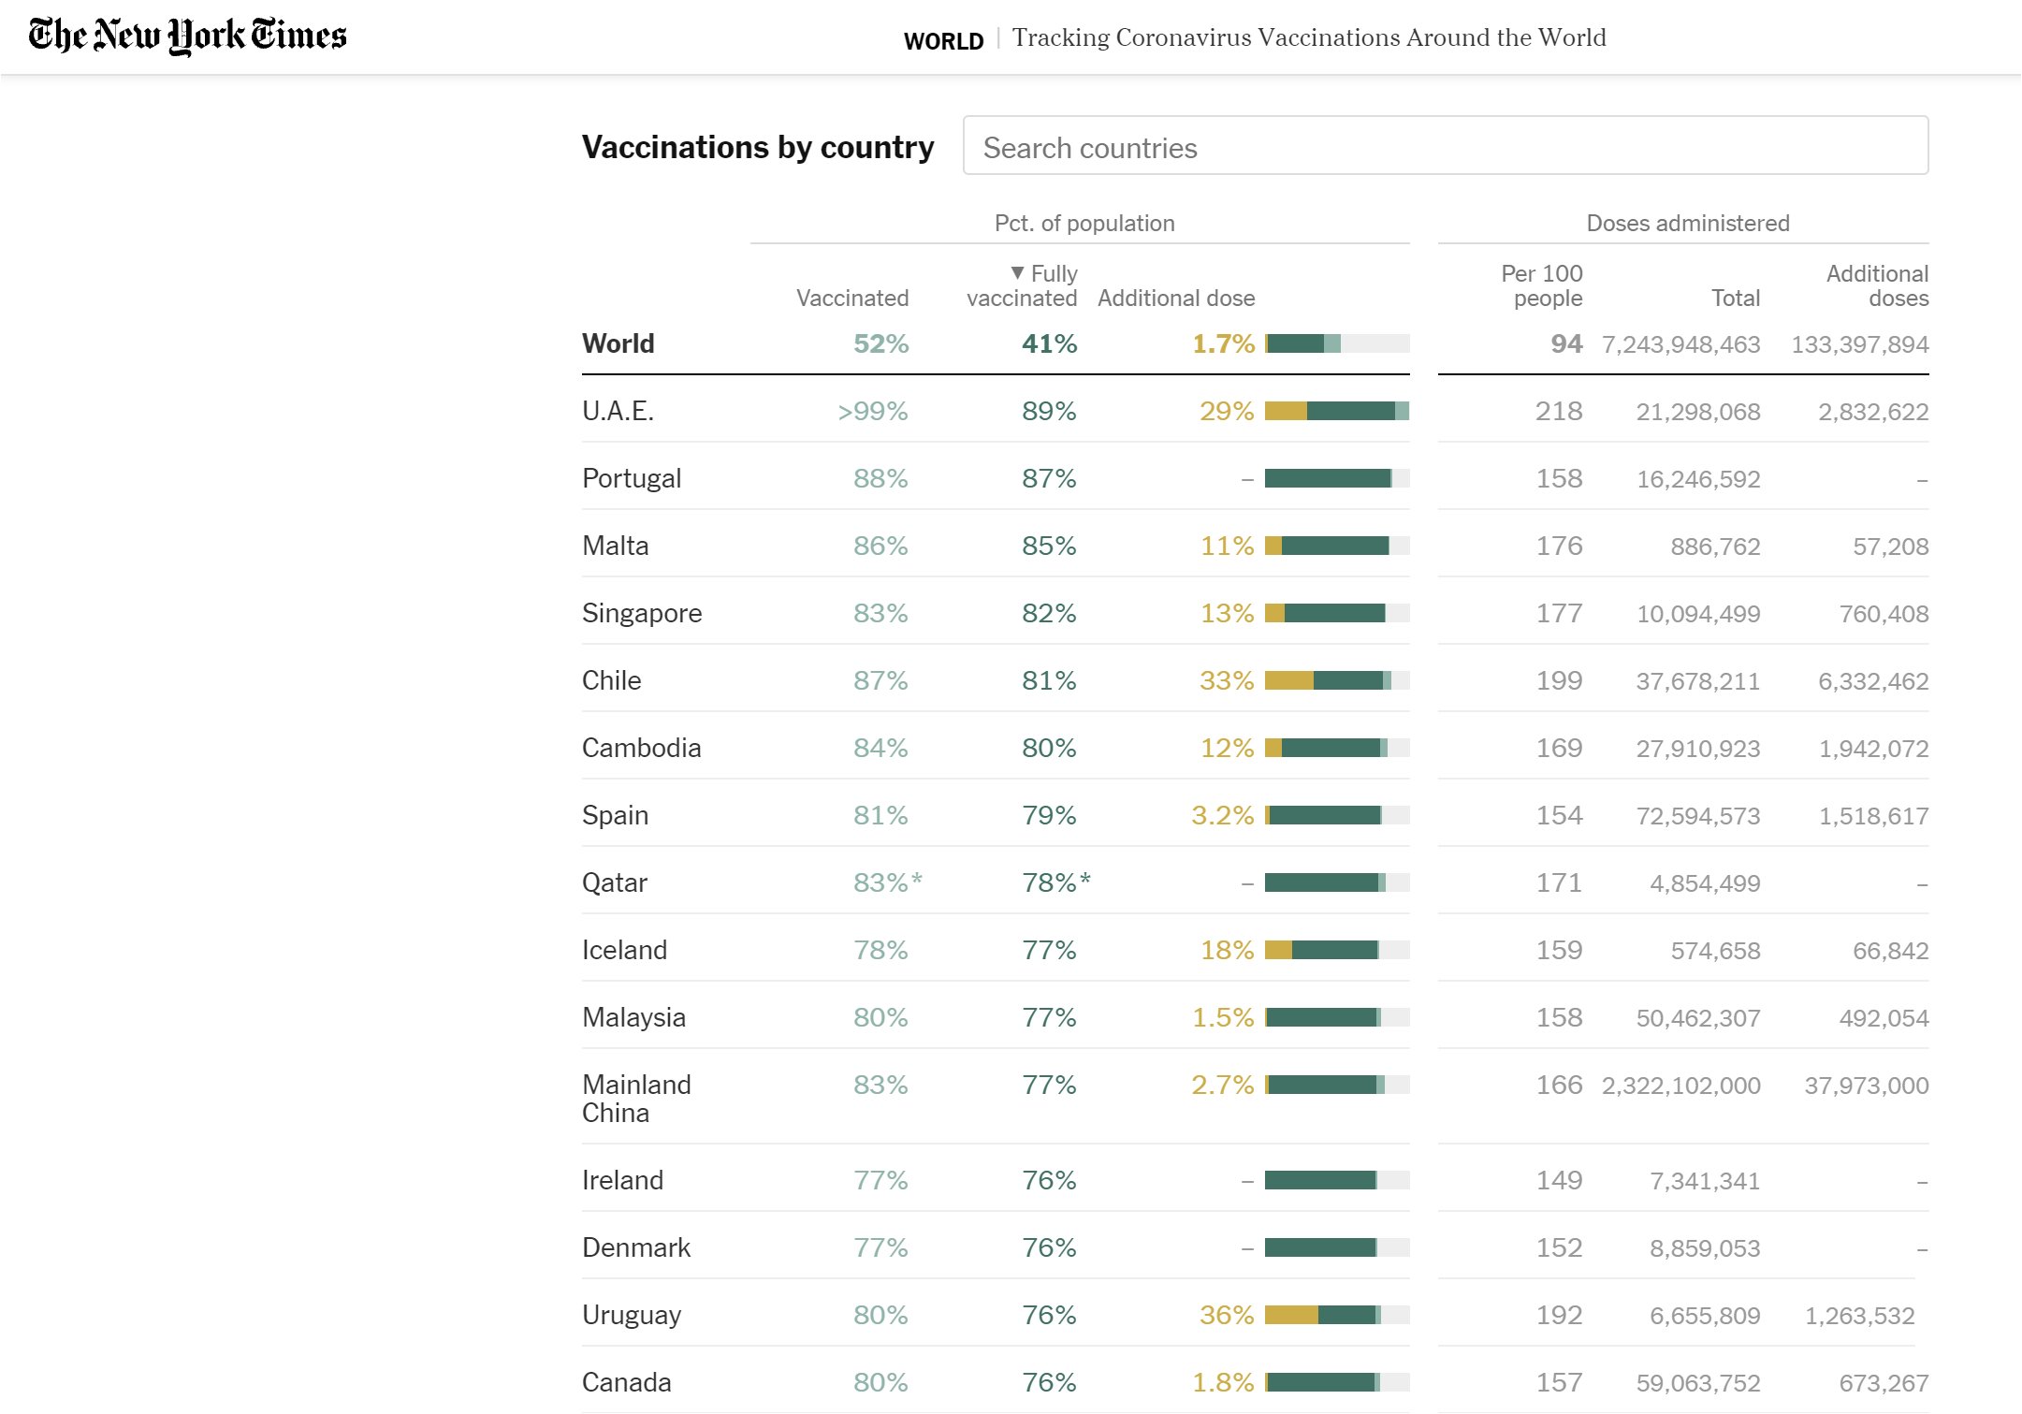Type in the Search countries field
Viewport: 2022px width, 1414px height.
(x=1445, y=146)
